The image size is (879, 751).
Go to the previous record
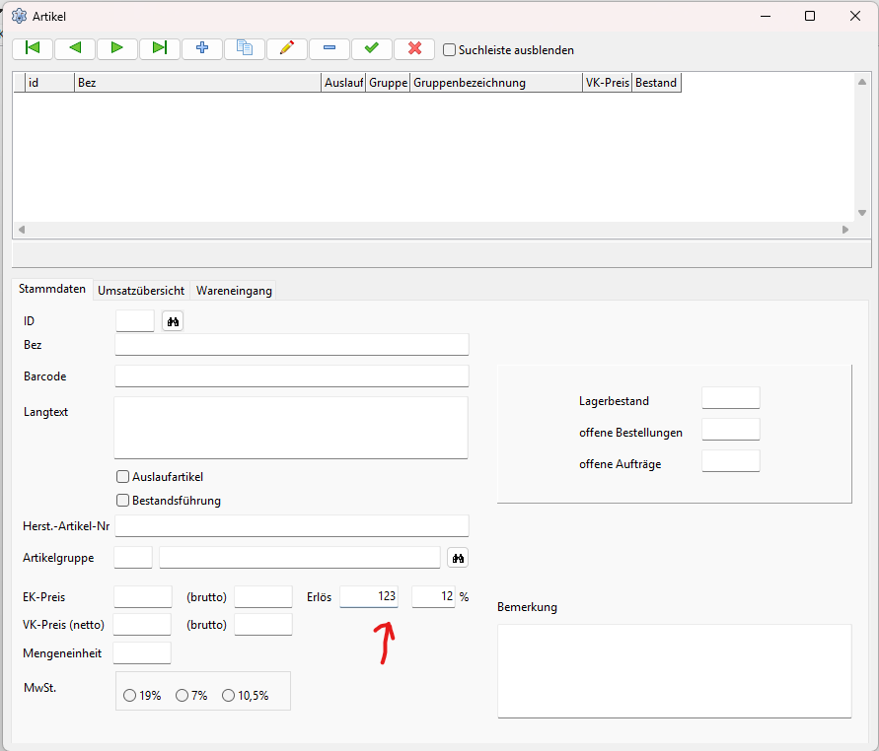(x=75, y=48)
